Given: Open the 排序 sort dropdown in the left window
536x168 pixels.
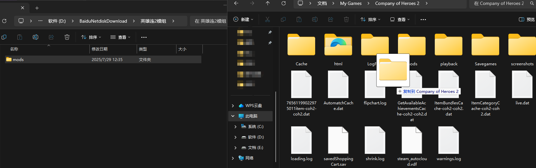Looking at the screenshot, I should pyautogui.click(x=91, y=37).
